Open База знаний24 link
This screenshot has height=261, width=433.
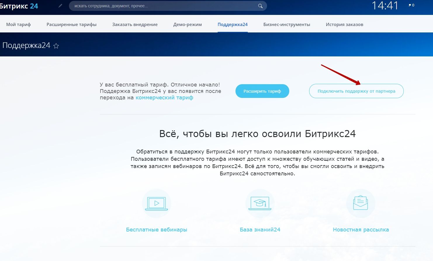point(260,230)
